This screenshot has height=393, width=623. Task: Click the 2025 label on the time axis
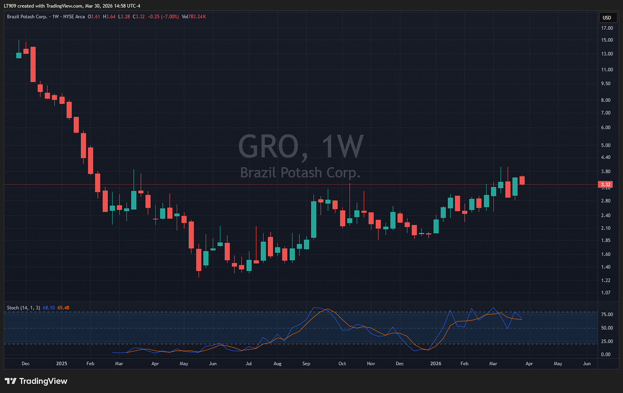pos(62,364)
